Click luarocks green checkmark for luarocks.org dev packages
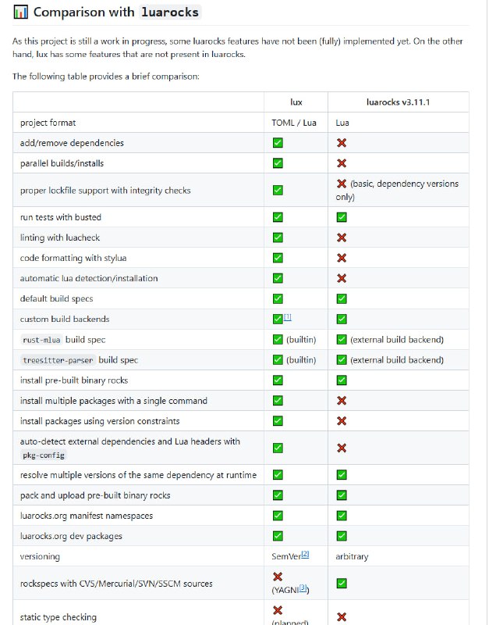489x625 pixels. tap(341, 536)
